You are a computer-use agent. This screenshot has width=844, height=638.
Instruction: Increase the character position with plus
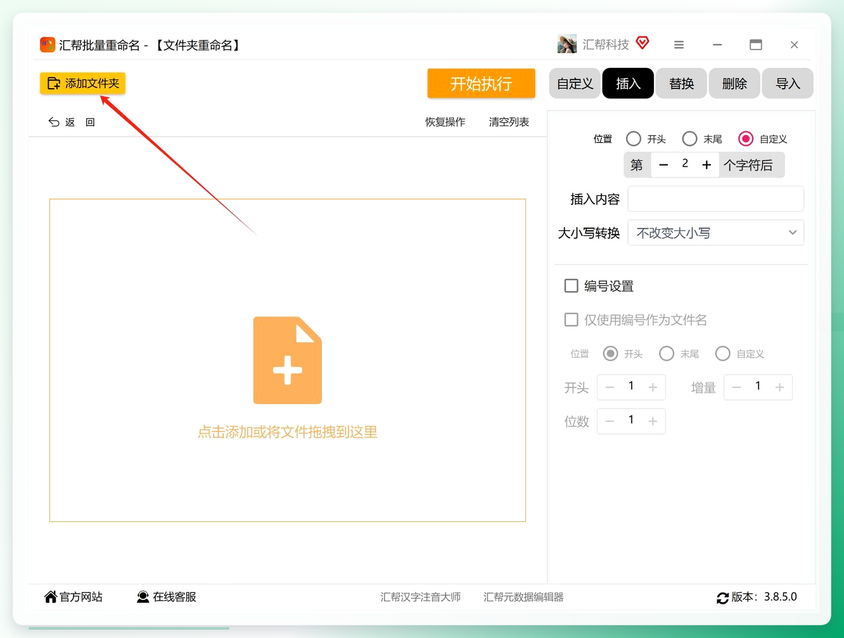point(707,165)
